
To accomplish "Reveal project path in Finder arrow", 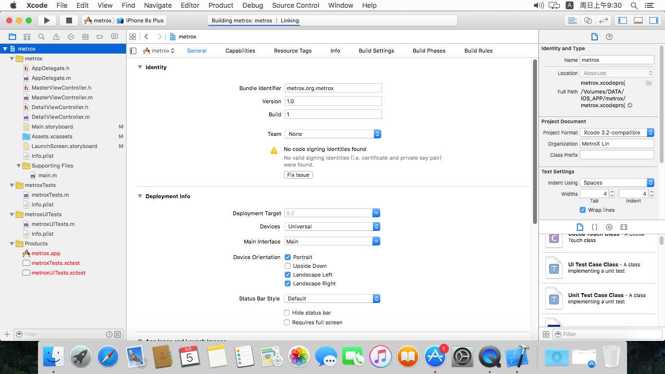I will 630,105.
